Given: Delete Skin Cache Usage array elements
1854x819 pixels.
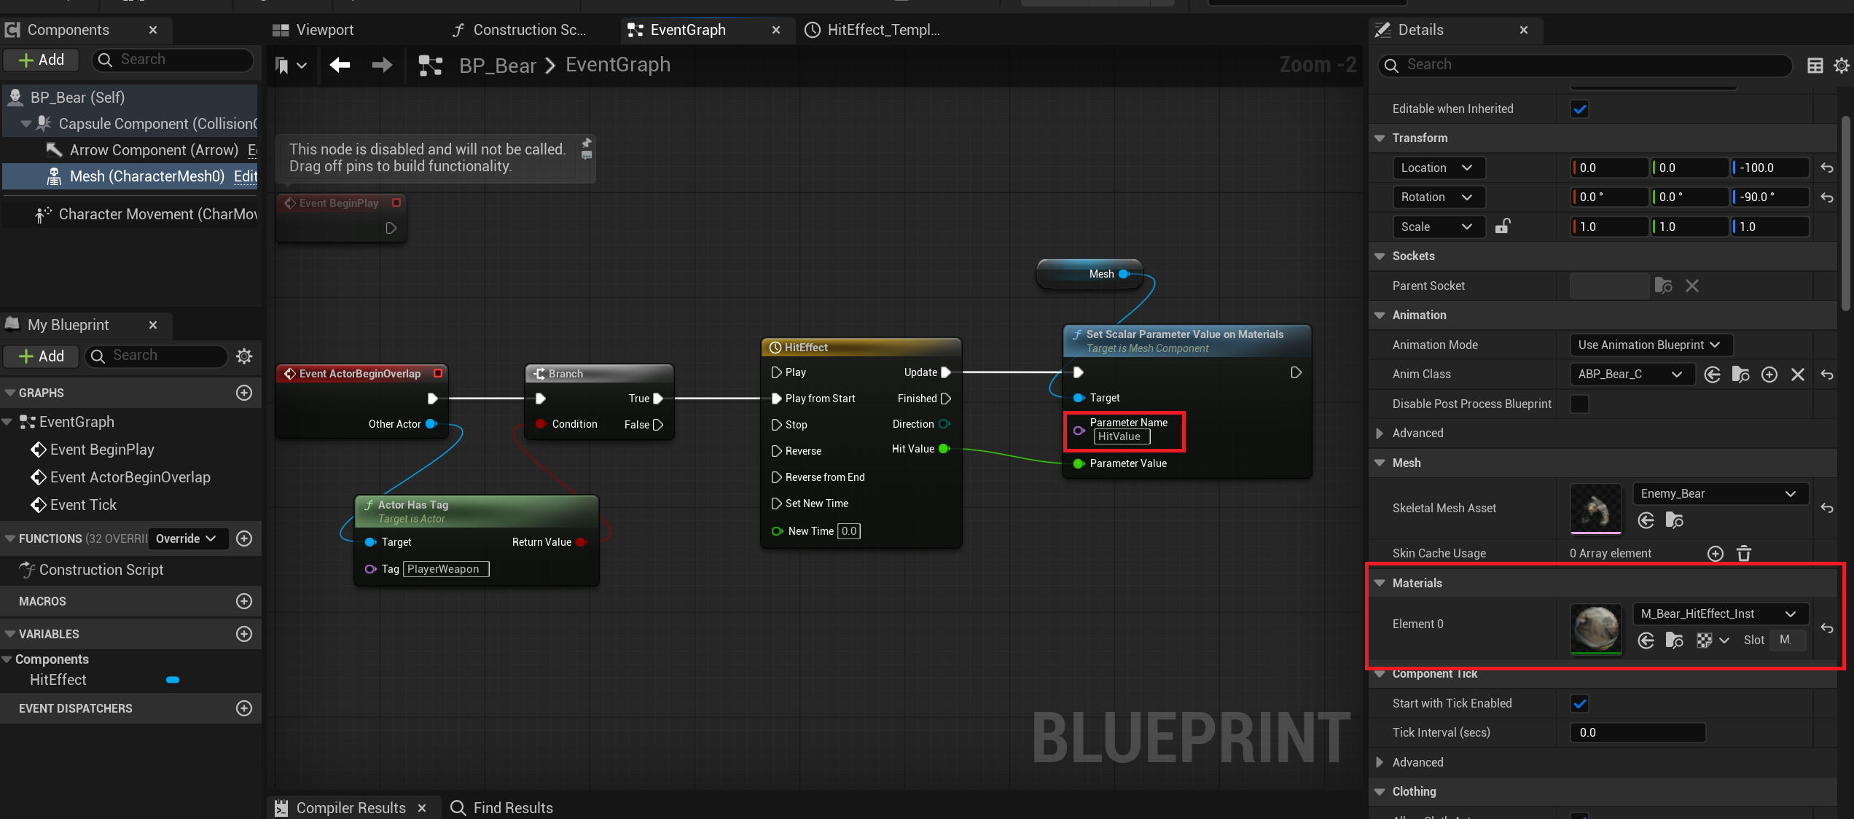Looking at the screenshot, I should [1744, 554].
